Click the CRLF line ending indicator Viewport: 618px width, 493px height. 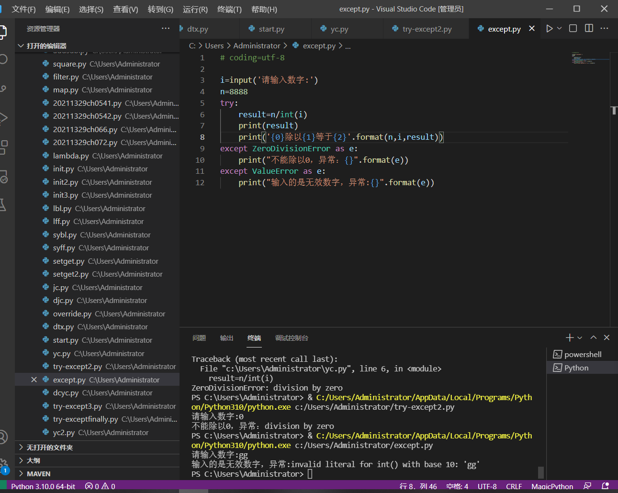click(x=514, y=486)
